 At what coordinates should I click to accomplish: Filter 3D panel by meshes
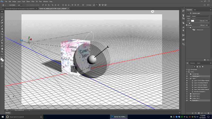point(197,67)
